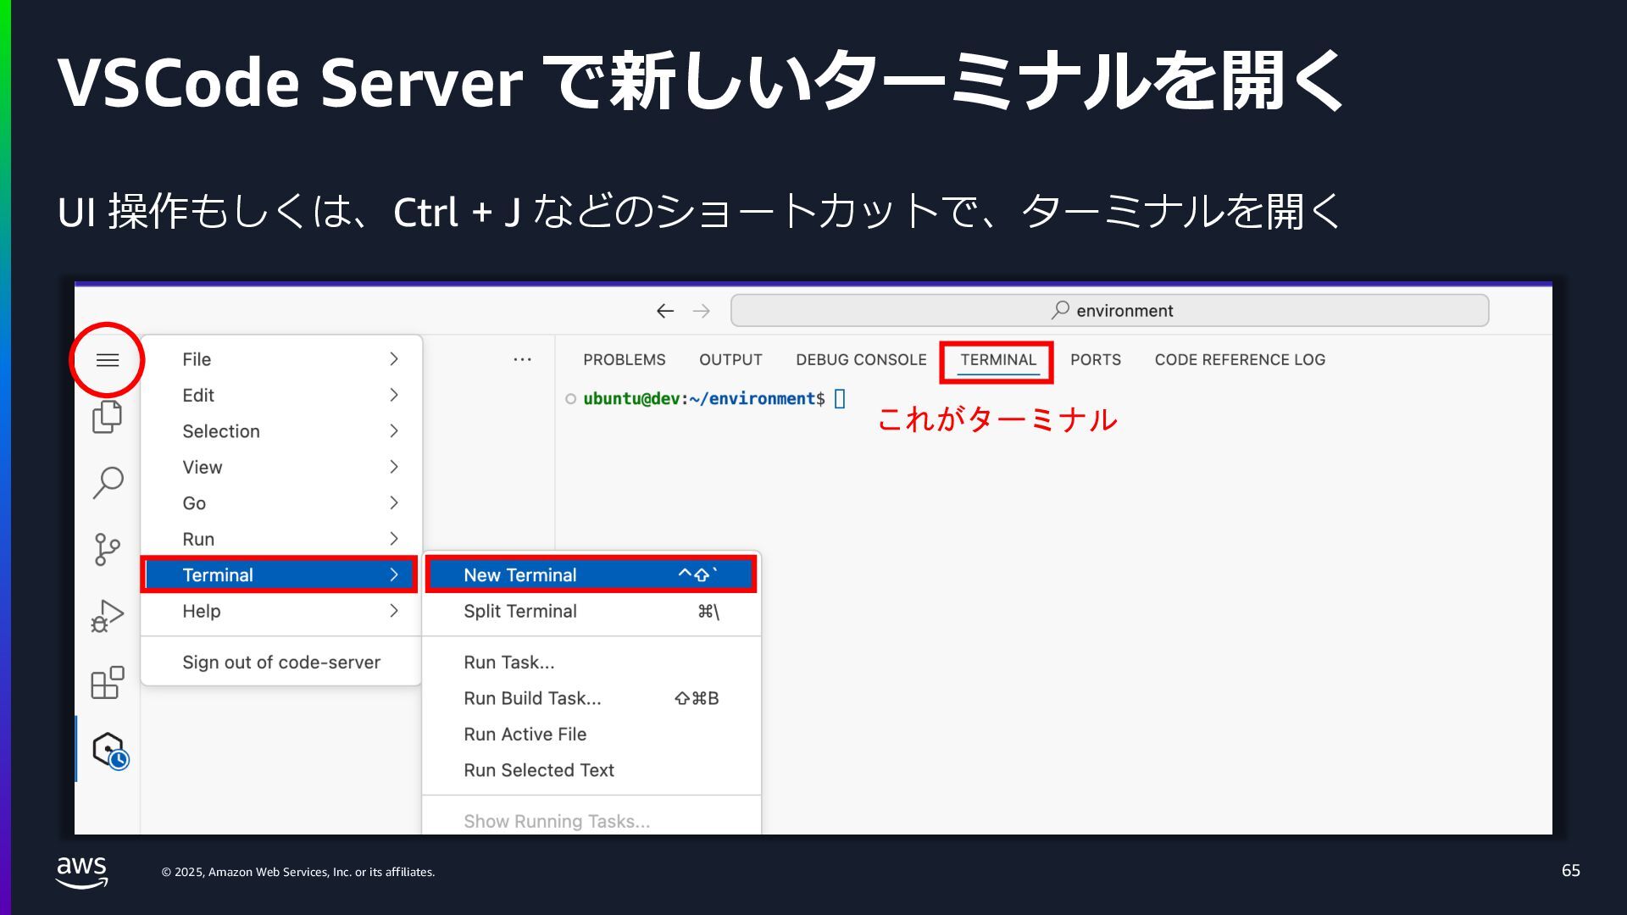Open the Search magnifier in sidebar
The image size is (1627, 915).
108,482
